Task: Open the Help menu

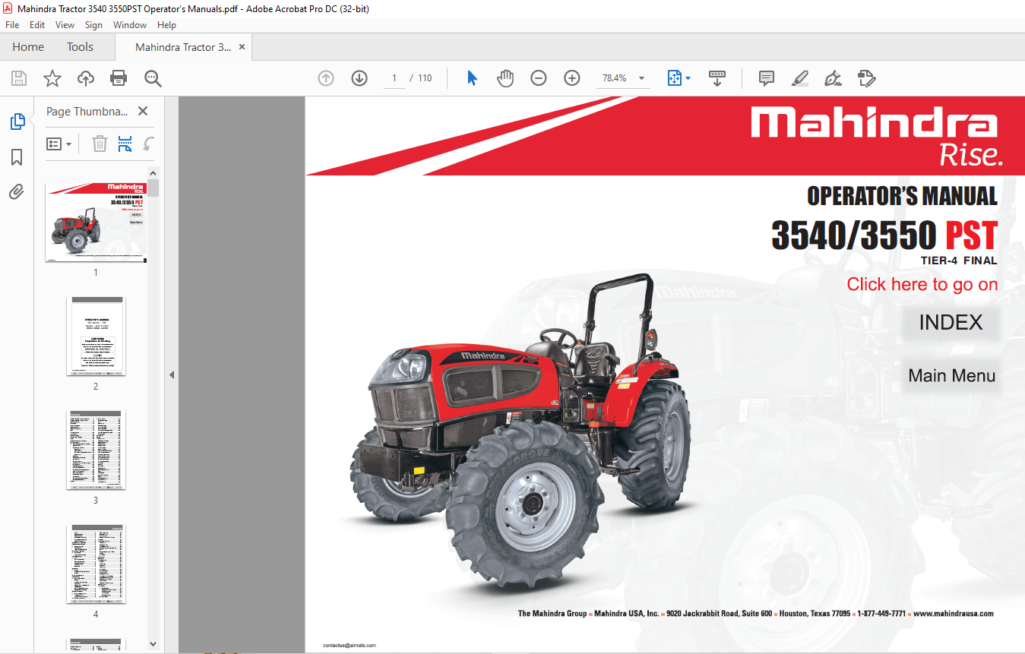Action: point(166,25)
